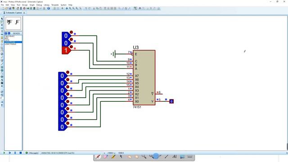Click the binoculars search icon
Image resolution: width=288 pixels, height=162 pixels.
pyautogui.click(x=140, y=8)
